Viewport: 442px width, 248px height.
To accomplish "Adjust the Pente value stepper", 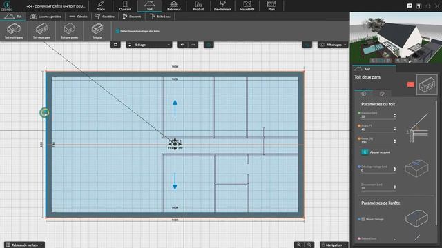I will 394,141.
